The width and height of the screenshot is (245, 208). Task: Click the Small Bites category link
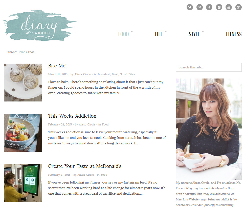pyautogui.click(x=127, y=74)
